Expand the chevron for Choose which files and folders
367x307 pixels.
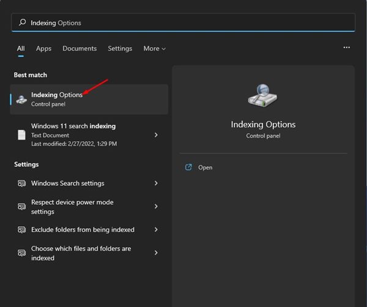pyautogui.click(x=157, y=253)
